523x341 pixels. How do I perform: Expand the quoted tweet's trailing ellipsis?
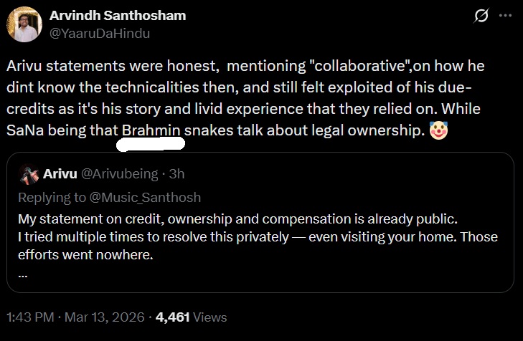(22, 274)
